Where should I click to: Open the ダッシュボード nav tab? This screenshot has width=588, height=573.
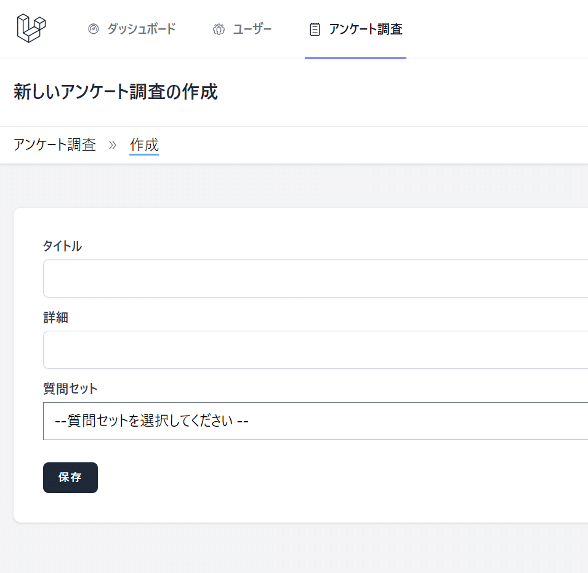132,29
